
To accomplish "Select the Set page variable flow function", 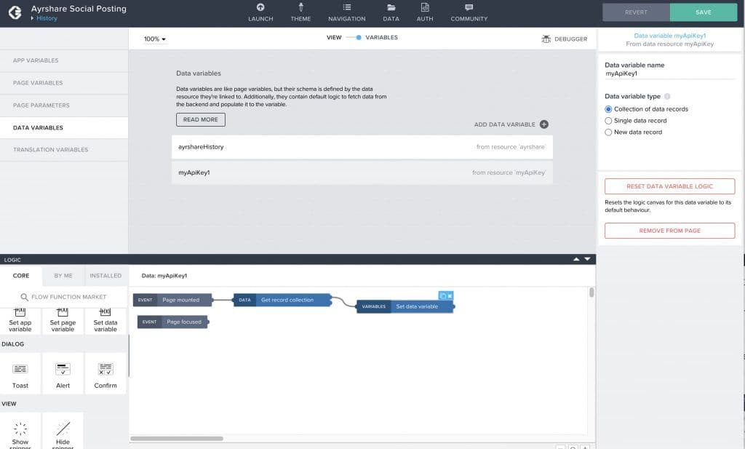I will (x=63, y=321).
